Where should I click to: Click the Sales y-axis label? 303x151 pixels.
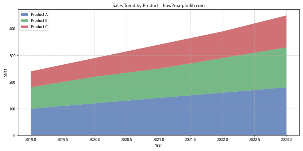[x=5, y=73]
